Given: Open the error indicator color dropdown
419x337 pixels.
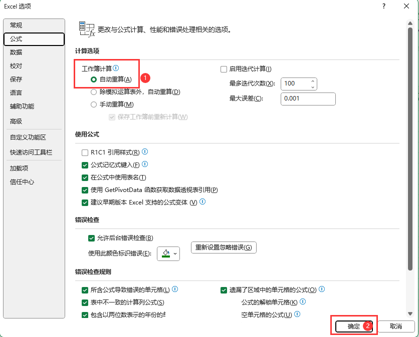Looking at the screenshot, I should pos(175,253).
